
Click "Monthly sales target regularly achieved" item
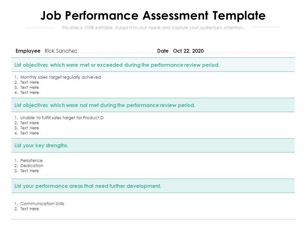61,77
